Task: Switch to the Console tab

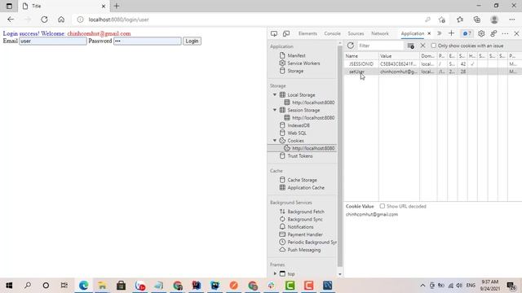Action: coord(332,33)
